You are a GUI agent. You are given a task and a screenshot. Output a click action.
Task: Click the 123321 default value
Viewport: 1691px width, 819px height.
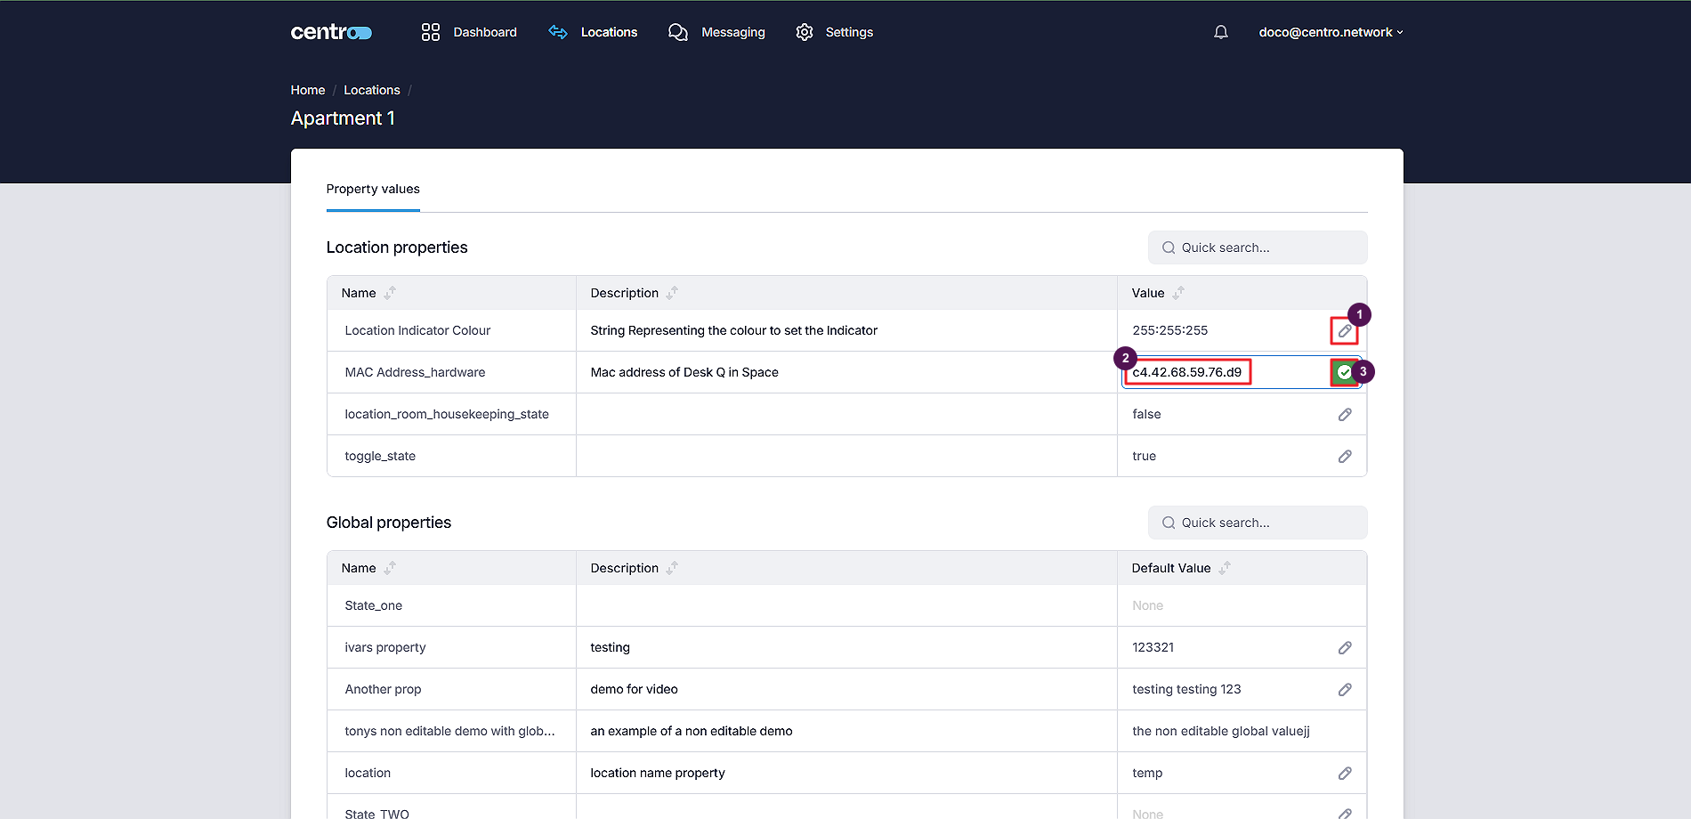(1153, 647)
